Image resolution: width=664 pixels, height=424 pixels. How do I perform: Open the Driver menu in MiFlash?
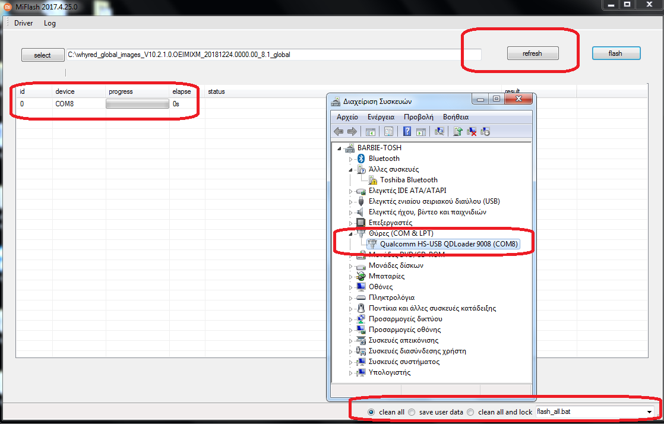24,23
